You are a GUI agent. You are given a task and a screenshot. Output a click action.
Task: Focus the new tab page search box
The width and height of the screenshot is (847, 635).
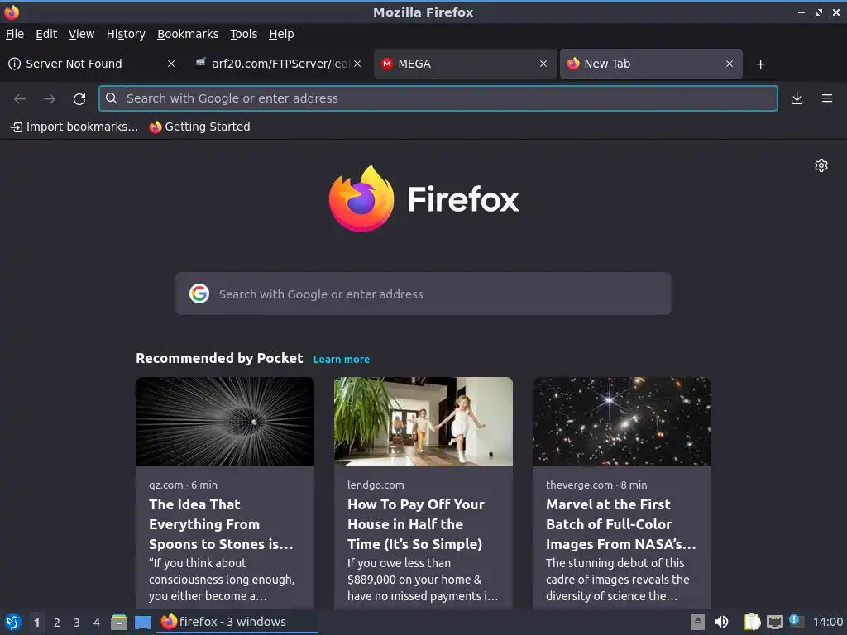[x=423, y=294]
